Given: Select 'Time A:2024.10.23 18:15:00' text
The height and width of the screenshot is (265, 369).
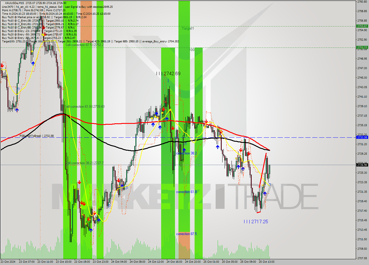Looking at the screenshot, I should [19, 14].
